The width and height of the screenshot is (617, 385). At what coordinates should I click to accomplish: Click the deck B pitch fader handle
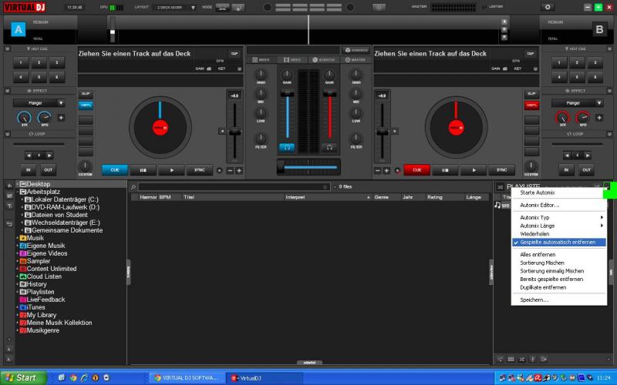tap(382, 132)
